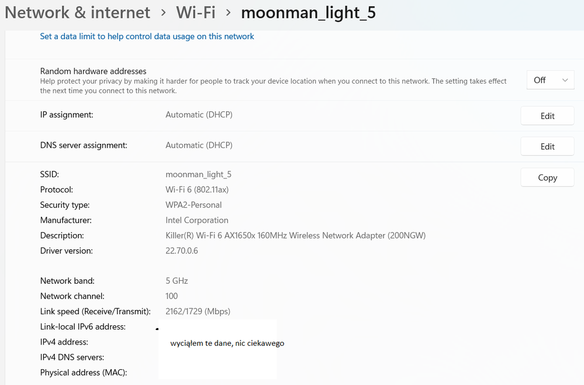Click the Link speed 2162/1729 value

(198, 311)
